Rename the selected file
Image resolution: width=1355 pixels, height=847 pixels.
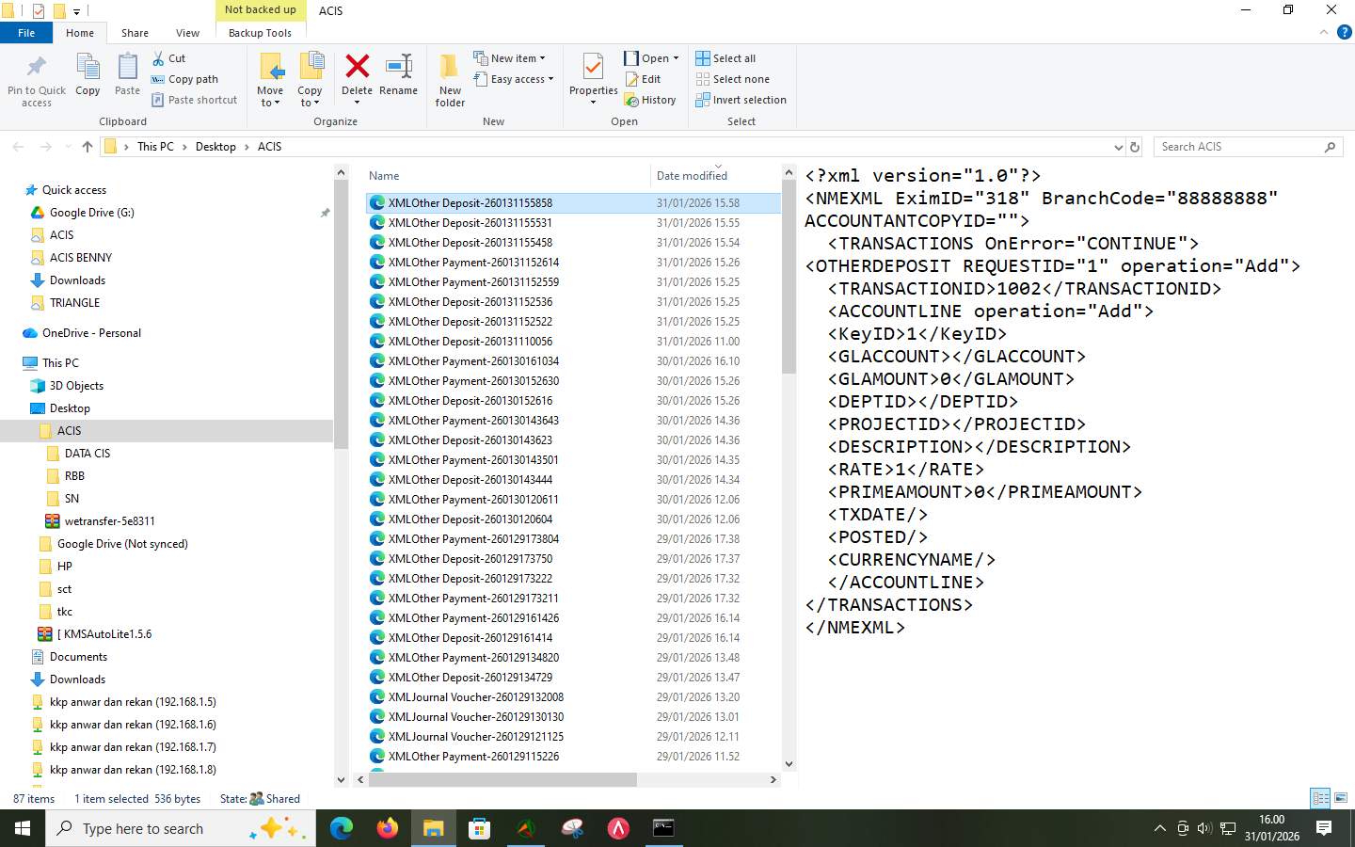pyautogui.click(x=399, y=80)
